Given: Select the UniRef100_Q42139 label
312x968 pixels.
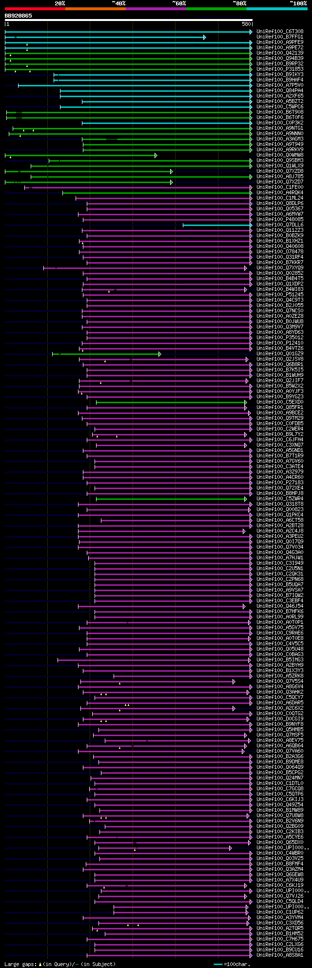Looking at the screenshot, I should click(280, 53).
